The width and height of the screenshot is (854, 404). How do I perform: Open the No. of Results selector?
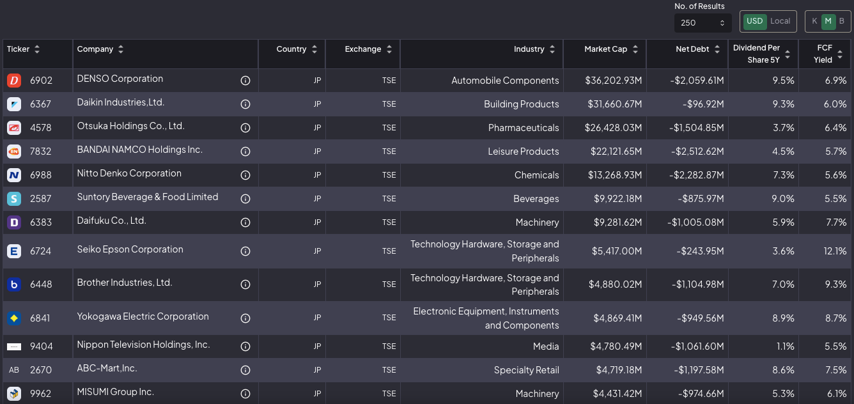[703, 22]
